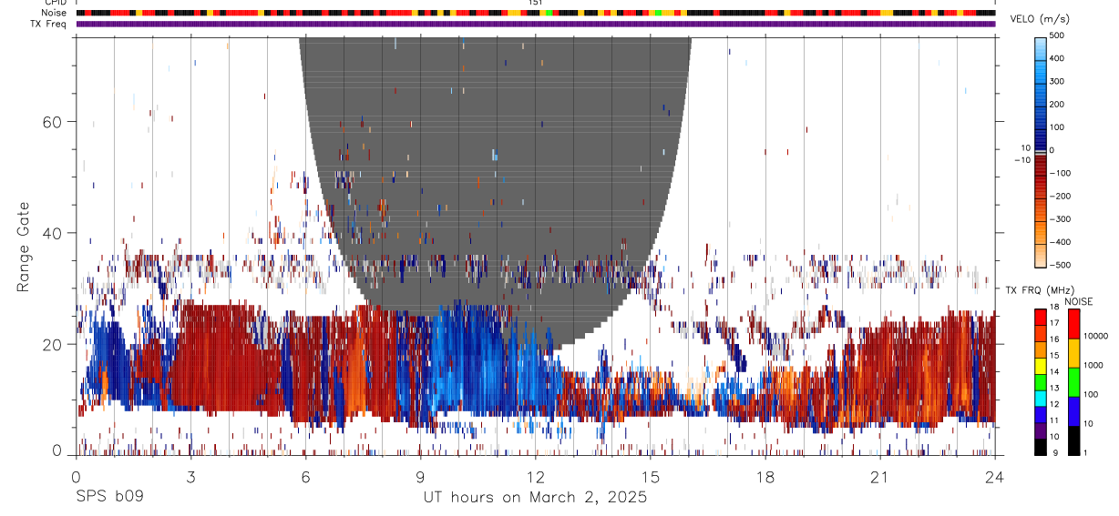
Task: Click the 'VELO (m/s)' colorbar heading
Action: point(1040,19)
